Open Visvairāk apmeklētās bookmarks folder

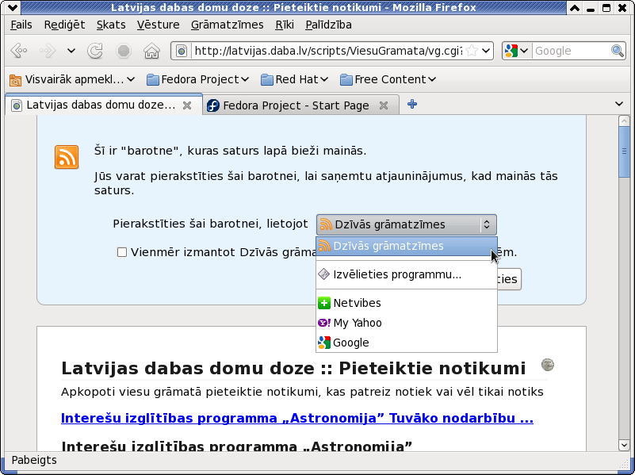(x=72, y=79)
